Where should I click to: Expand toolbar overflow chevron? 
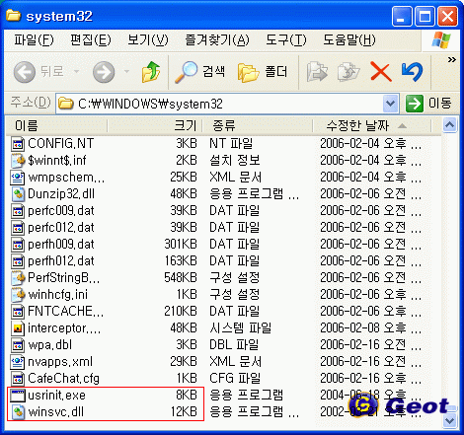(x=452, y=59)
